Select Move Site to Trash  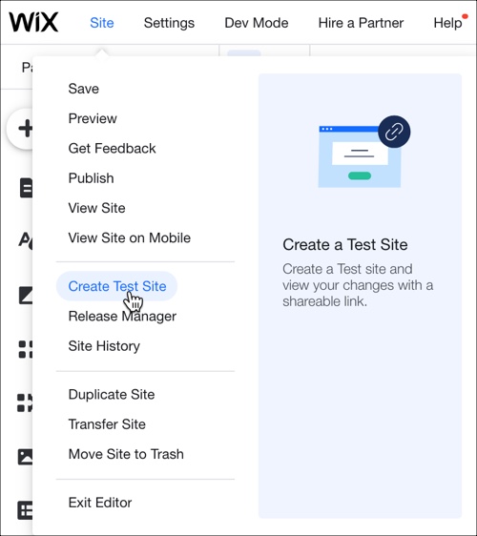point(126,454)
